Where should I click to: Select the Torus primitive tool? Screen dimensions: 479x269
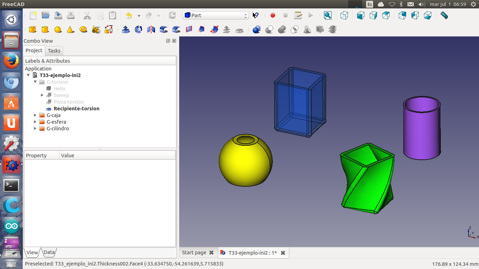point(83,30)
